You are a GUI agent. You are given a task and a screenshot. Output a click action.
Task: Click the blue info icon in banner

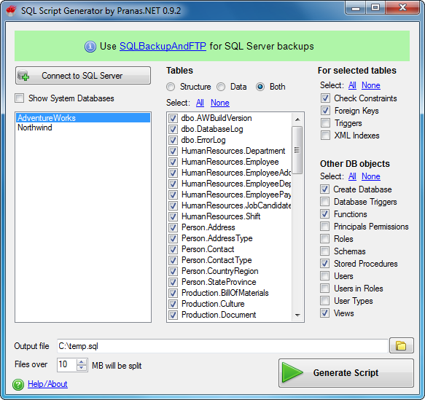tap(90, 47)
